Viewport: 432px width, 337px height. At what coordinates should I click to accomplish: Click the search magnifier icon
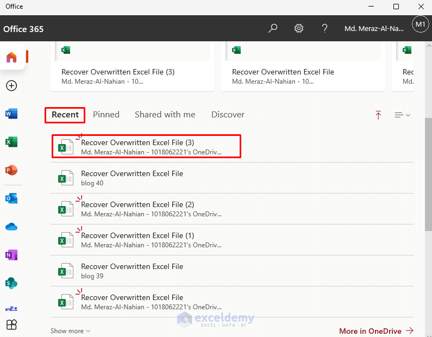[x=273, y=28]
